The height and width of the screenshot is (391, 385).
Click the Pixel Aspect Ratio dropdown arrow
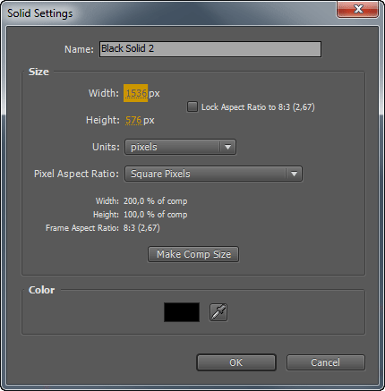pos(294,174)
